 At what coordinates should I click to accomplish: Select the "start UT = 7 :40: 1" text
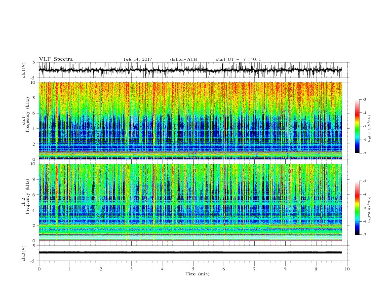tap(238, 59)
